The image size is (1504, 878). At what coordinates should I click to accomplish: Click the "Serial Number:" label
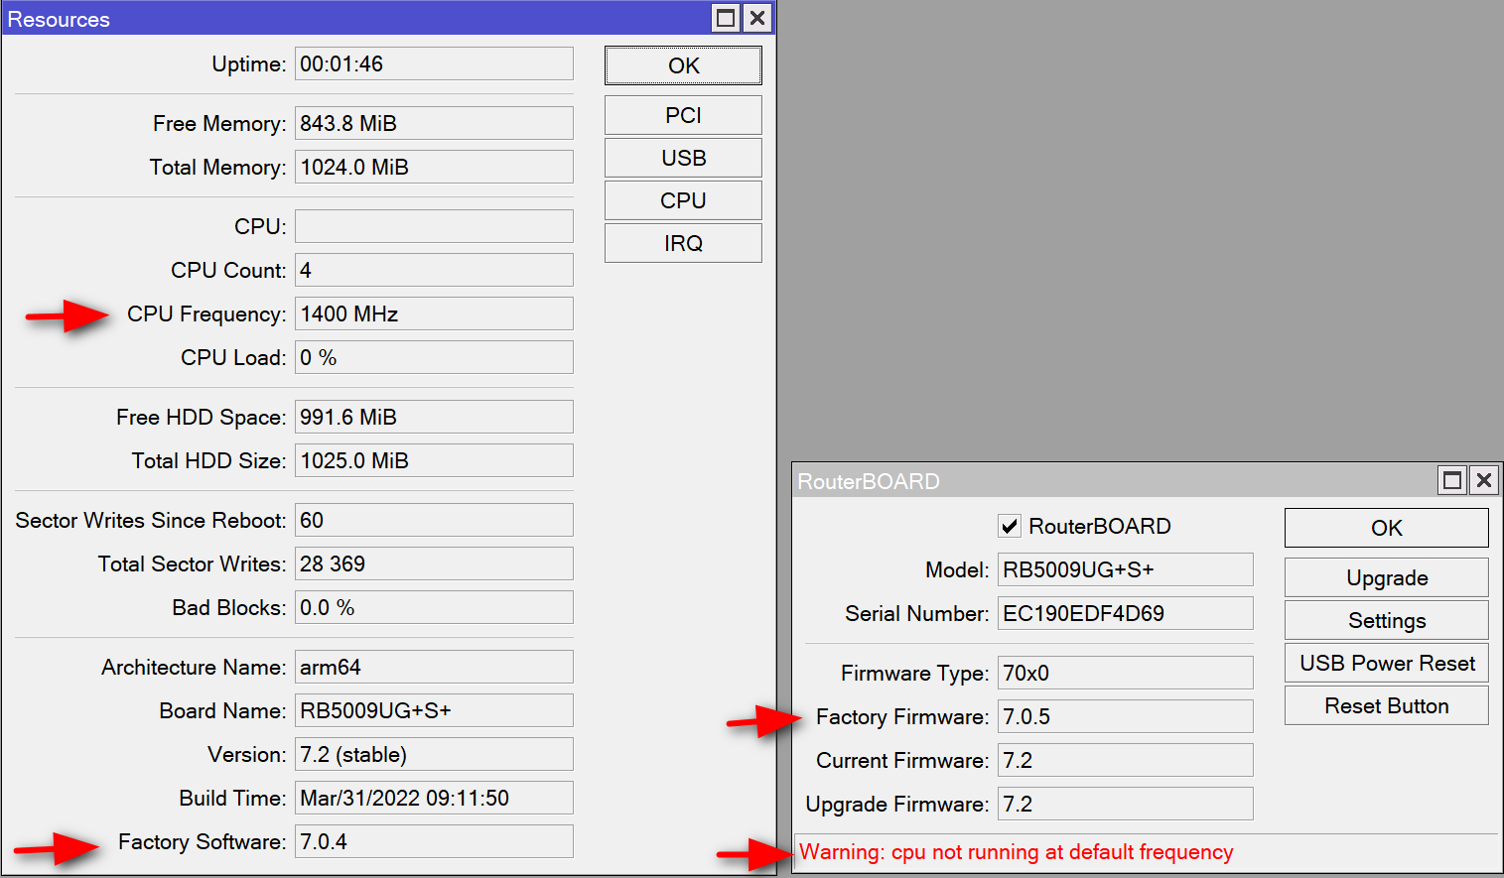click(917, 613)
